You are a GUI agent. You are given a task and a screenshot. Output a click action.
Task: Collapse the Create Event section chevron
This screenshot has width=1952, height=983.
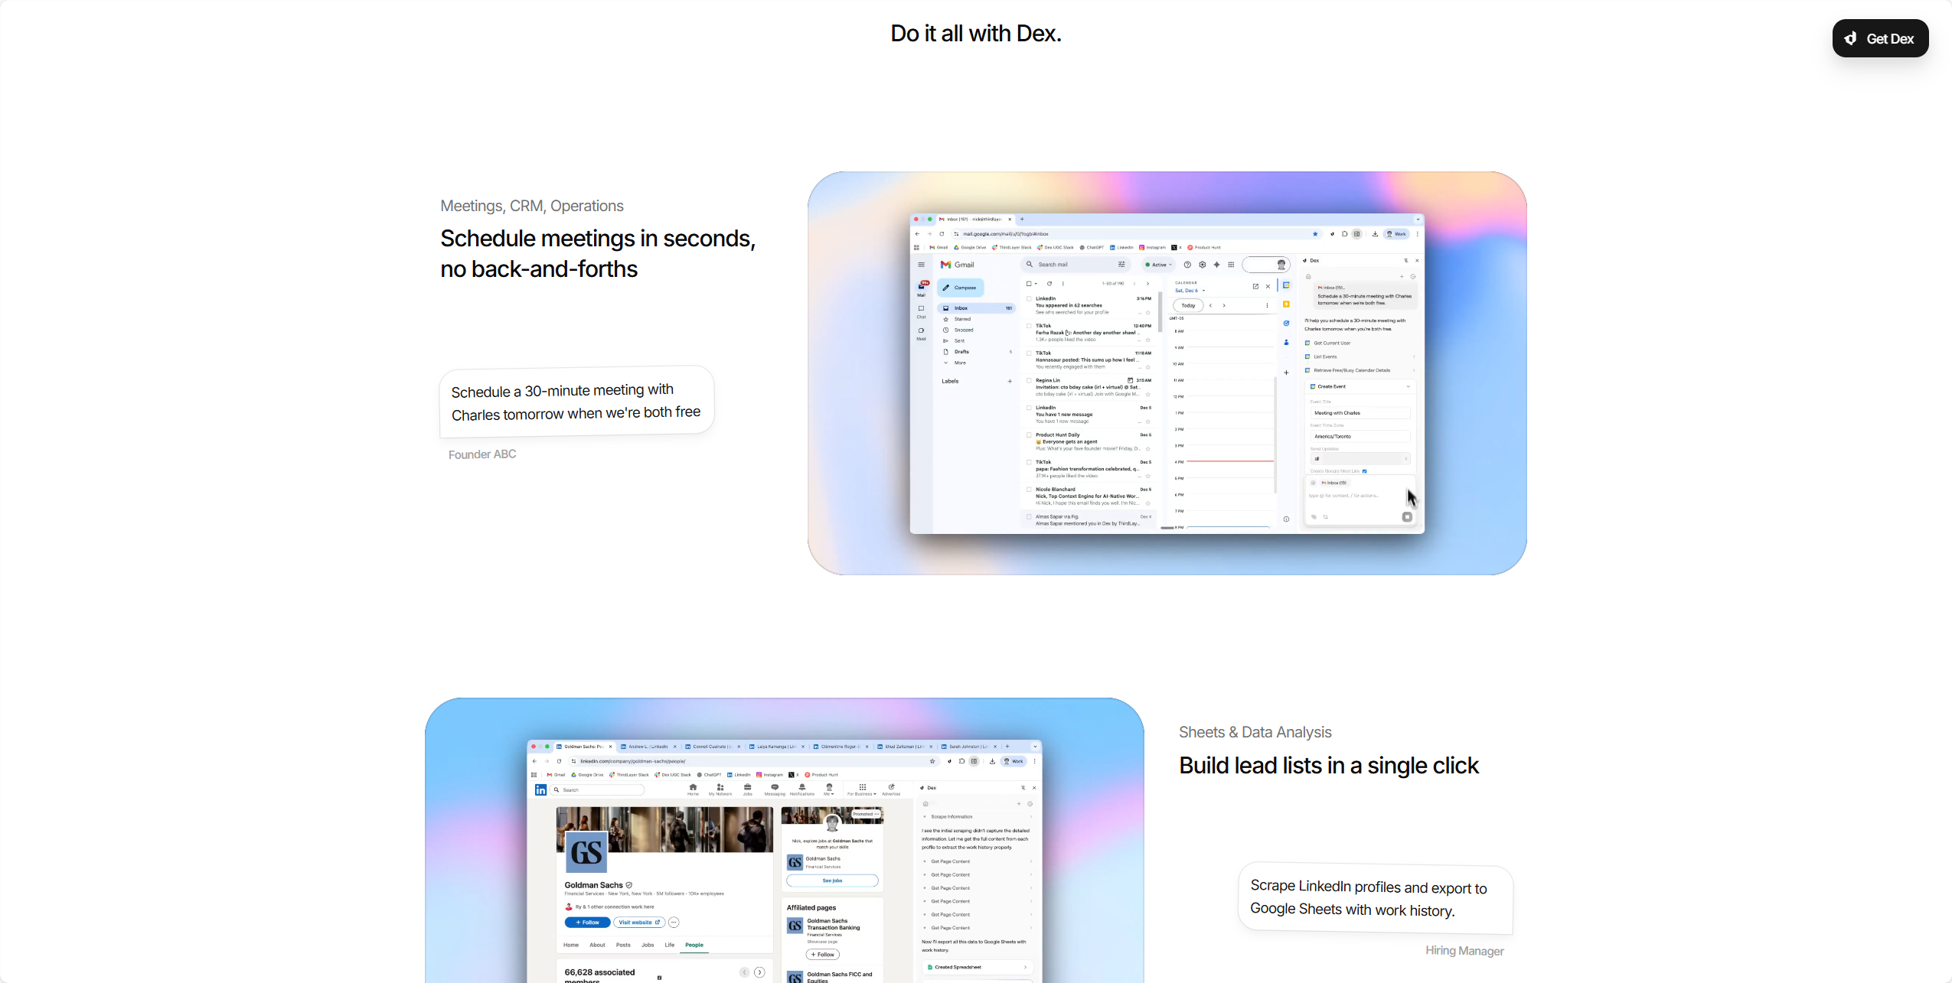pyautogui.click(x=1408, y=387)
